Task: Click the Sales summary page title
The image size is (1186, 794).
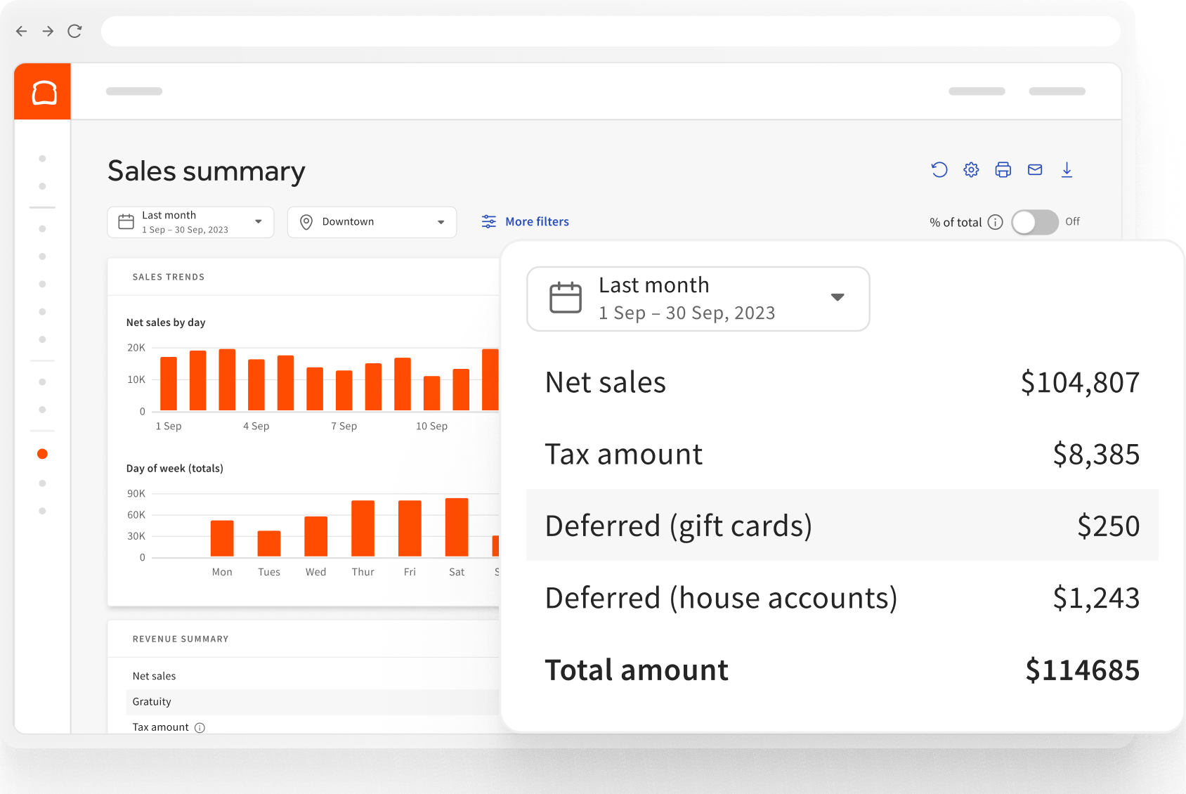Action: tap(207, 171)
